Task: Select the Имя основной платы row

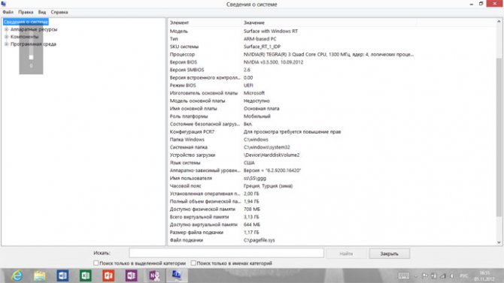Action: pos(332,108)
